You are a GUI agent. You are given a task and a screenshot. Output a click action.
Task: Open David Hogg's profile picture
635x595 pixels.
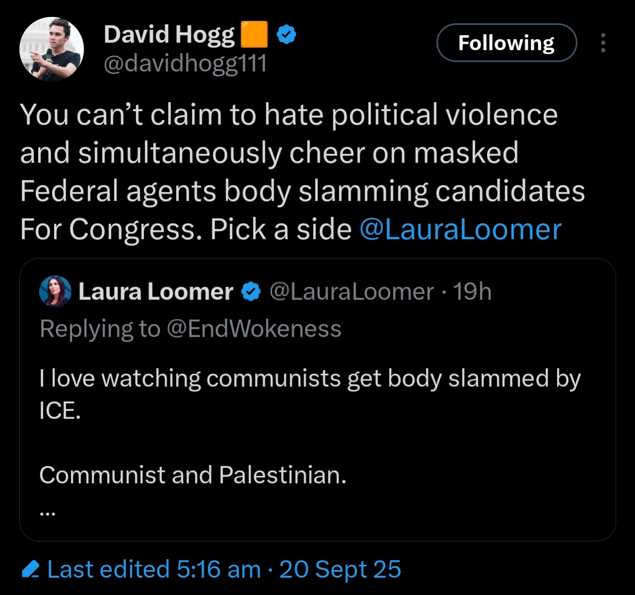(x=52, y=49)
